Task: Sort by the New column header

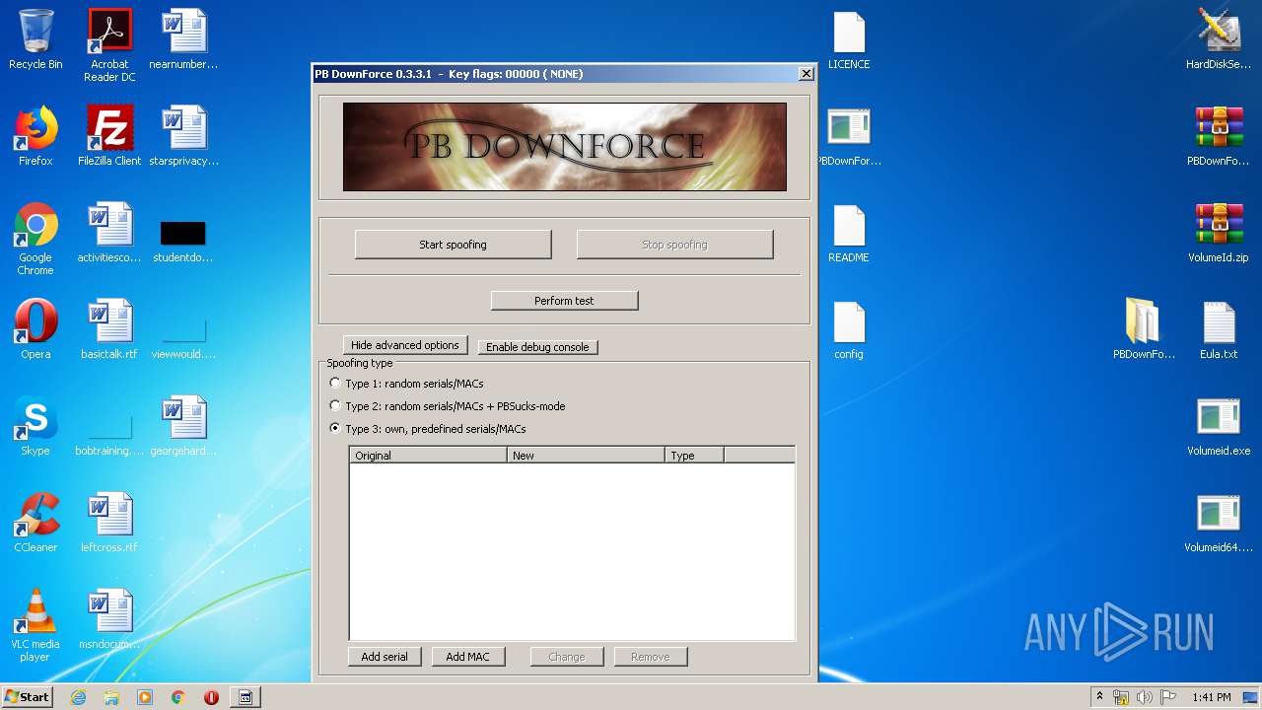Action: click(x=586, y=456)
